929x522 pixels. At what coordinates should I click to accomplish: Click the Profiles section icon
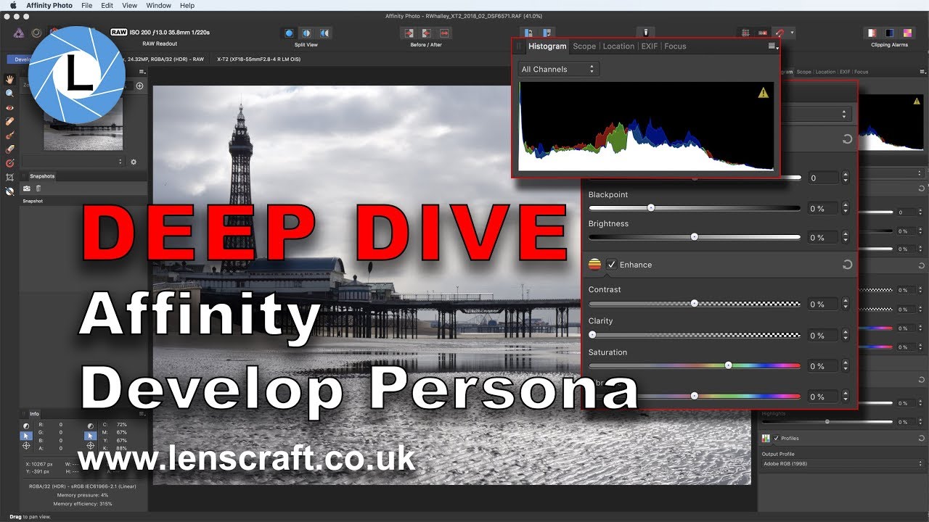(x=766, y=438)
